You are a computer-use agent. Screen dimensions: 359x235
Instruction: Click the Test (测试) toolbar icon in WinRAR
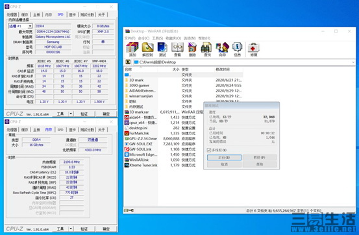point(162,49)
